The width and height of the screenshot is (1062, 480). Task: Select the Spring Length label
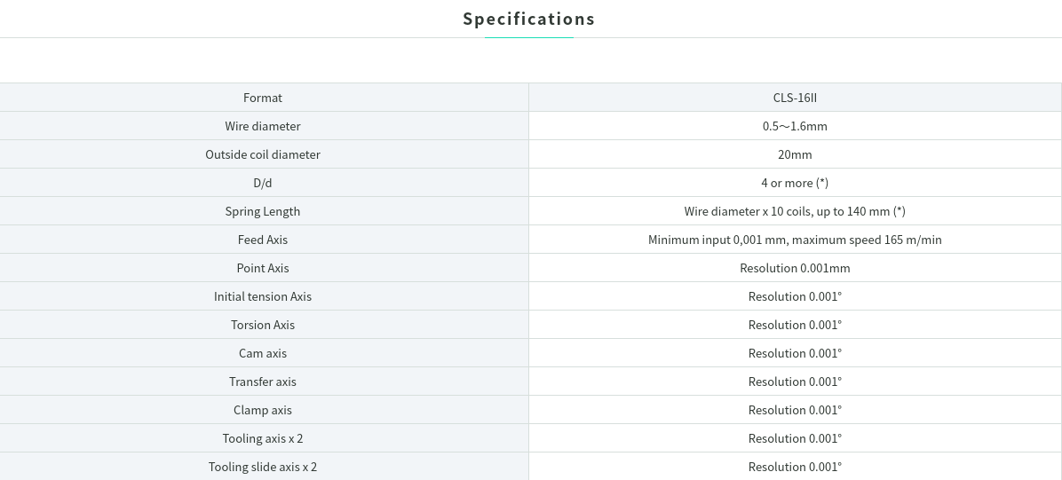click(263, 211)
